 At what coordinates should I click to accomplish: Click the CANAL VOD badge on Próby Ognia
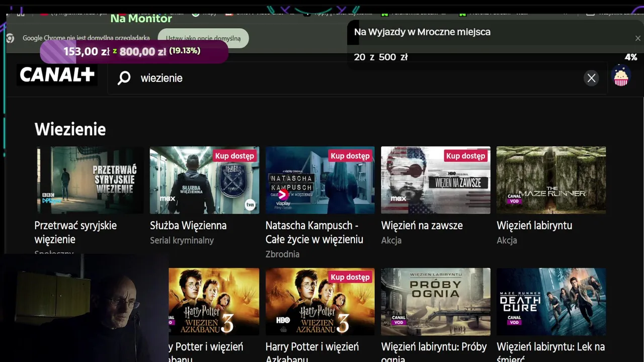click(398, 320)
